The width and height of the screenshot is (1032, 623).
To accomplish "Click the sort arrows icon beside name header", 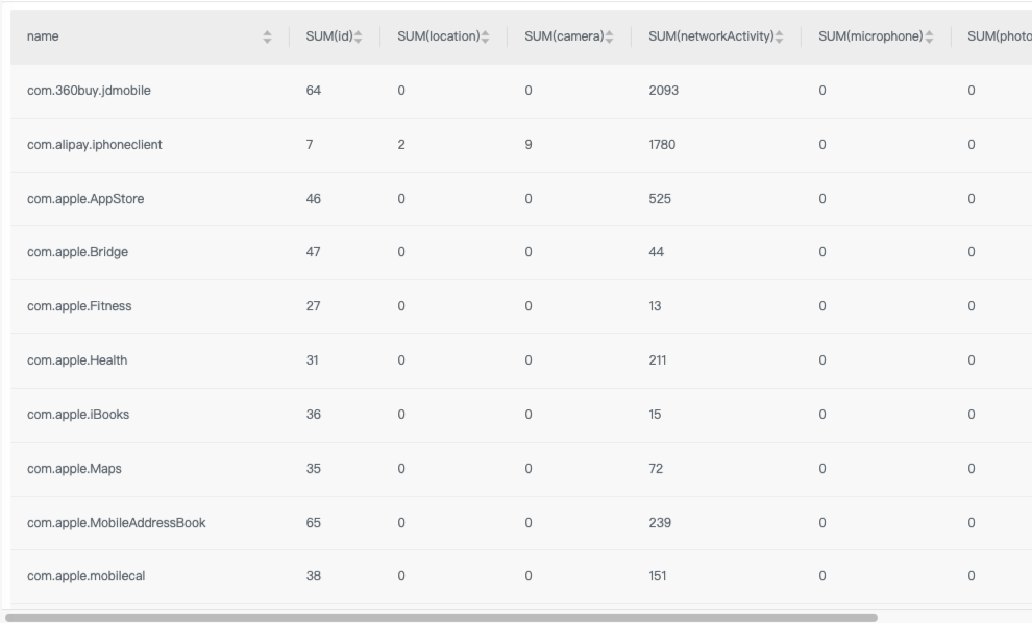I will point(267,36).
